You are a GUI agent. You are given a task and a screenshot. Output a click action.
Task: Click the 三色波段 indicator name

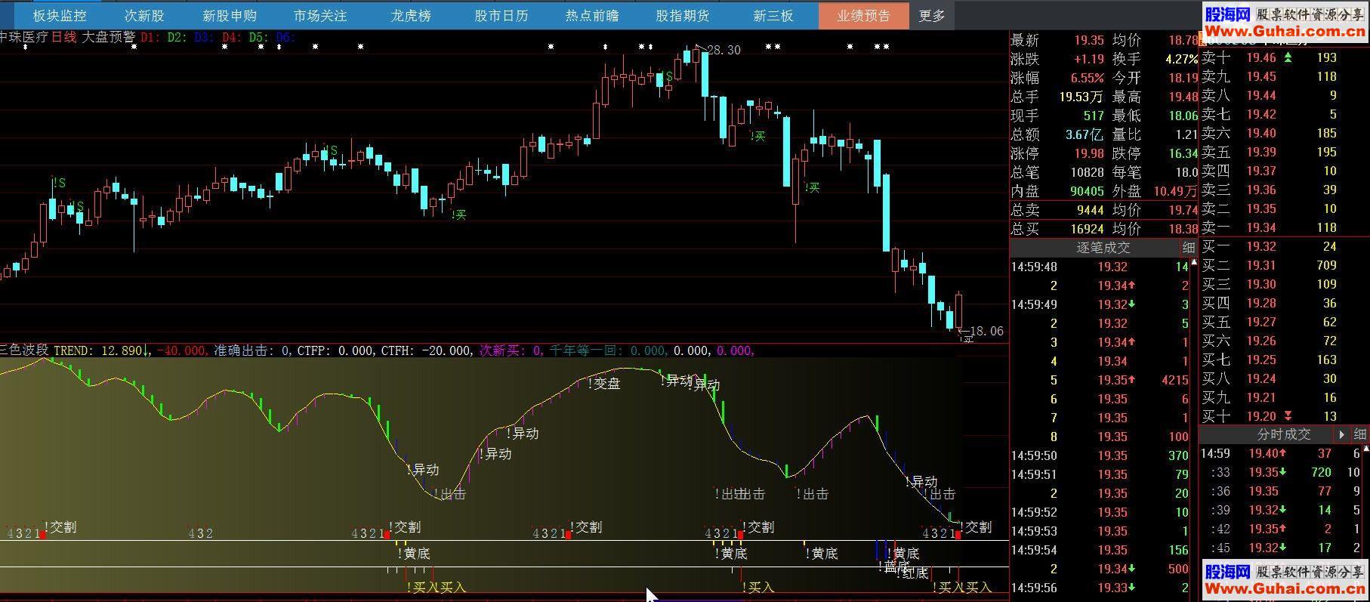pos(24,350)
